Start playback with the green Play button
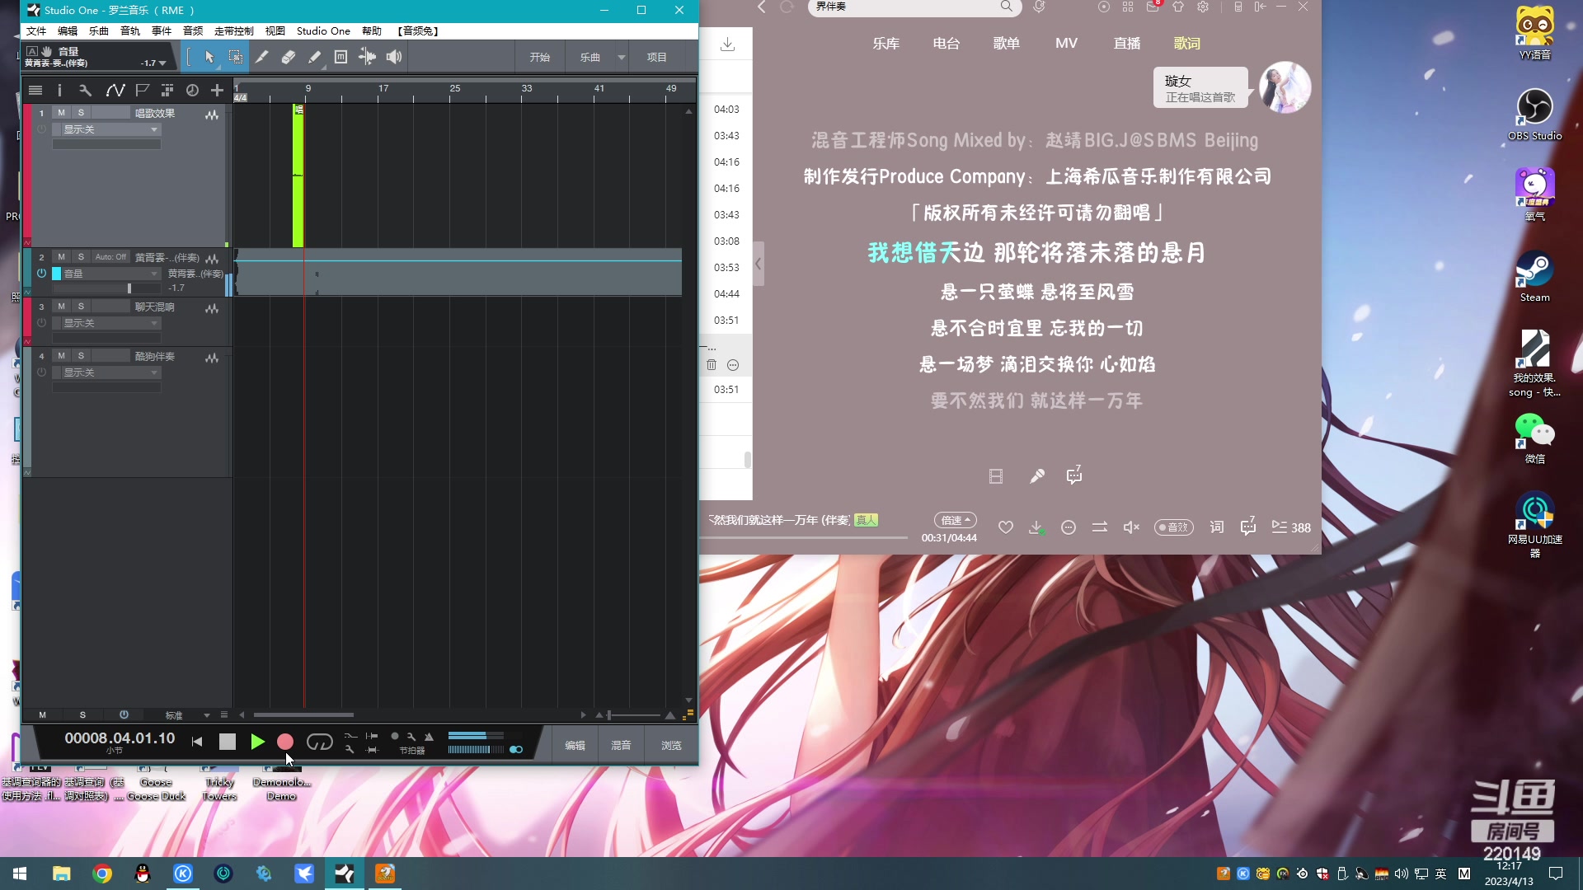The height and width of the screenshot is (890, 1583). tap(257, 742)
